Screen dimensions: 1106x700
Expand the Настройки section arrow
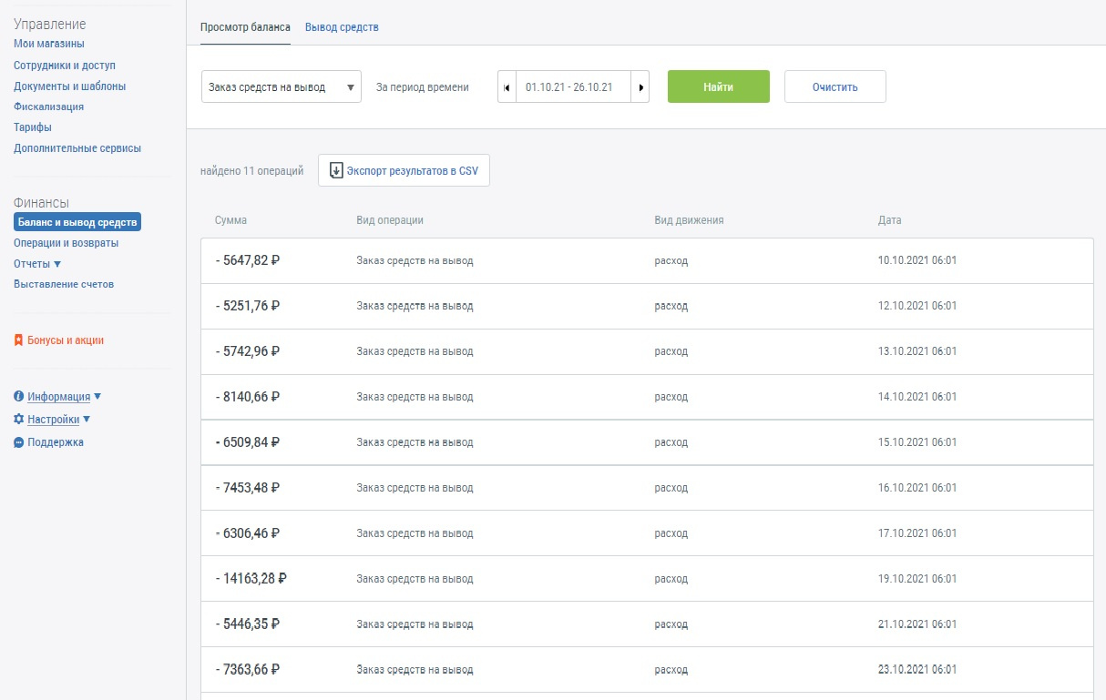tap(87, 420)
